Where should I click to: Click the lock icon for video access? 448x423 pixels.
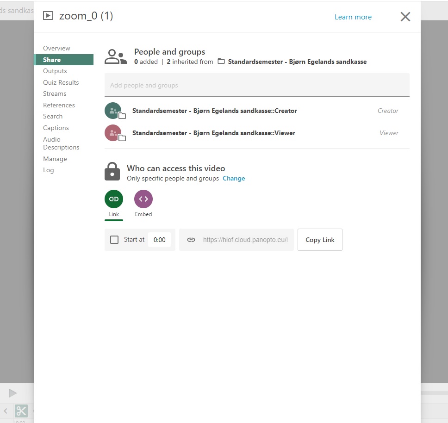[112, 172]
